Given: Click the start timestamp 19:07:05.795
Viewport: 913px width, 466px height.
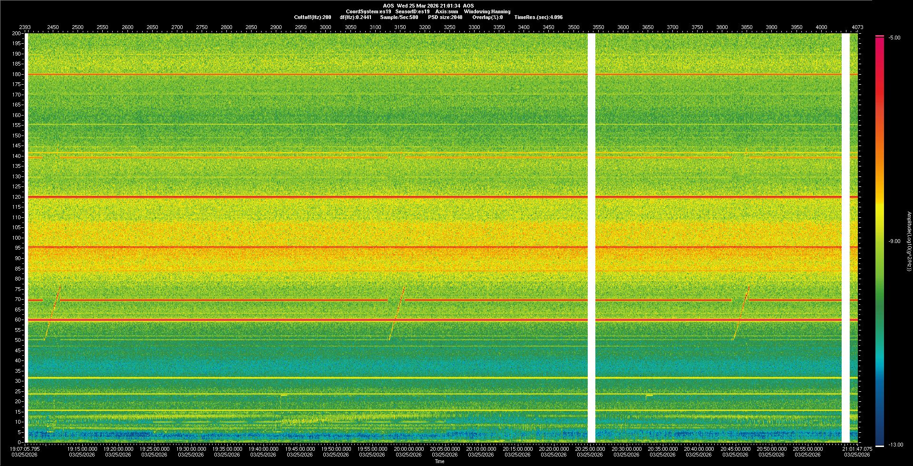Looking at the screenshot, I should 25,448.
